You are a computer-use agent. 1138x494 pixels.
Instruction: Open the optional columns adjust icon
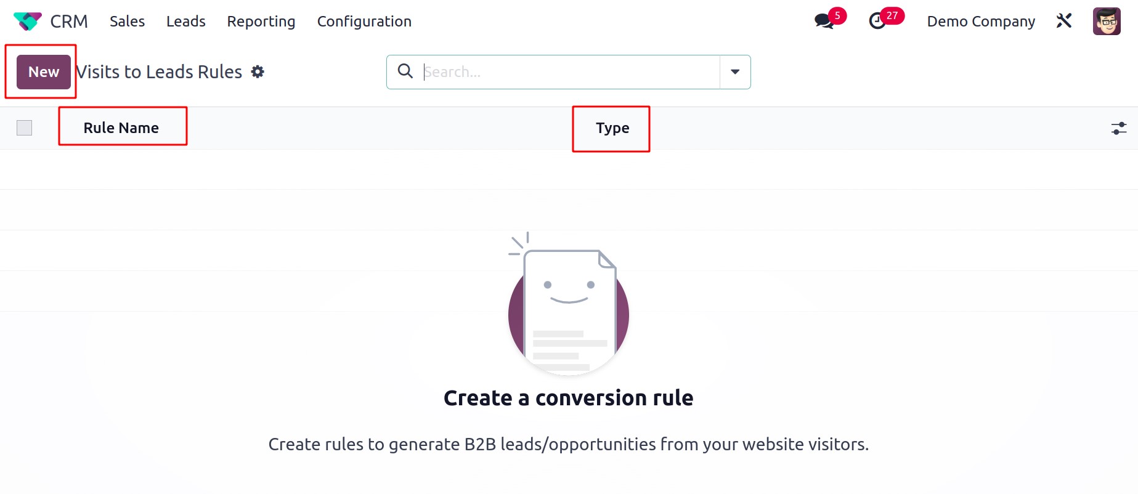(1119, 128)
